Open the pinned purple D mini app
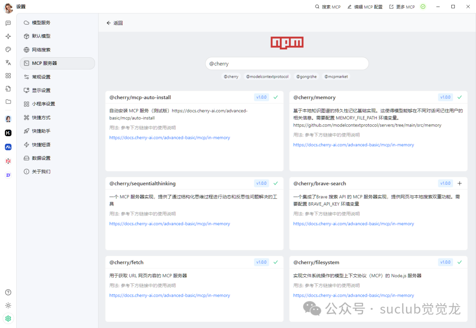 click(8, 175)
